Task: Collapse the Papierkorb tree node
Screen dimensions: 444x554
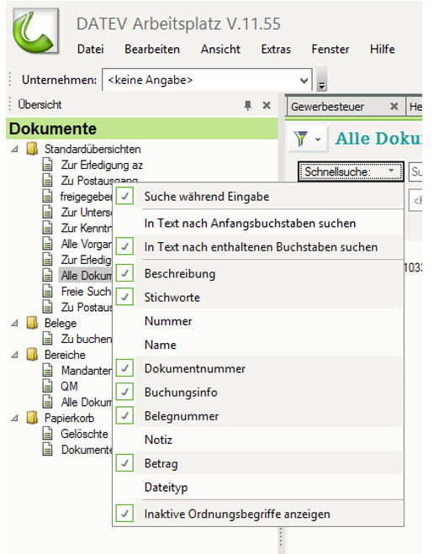Action: 14,418
